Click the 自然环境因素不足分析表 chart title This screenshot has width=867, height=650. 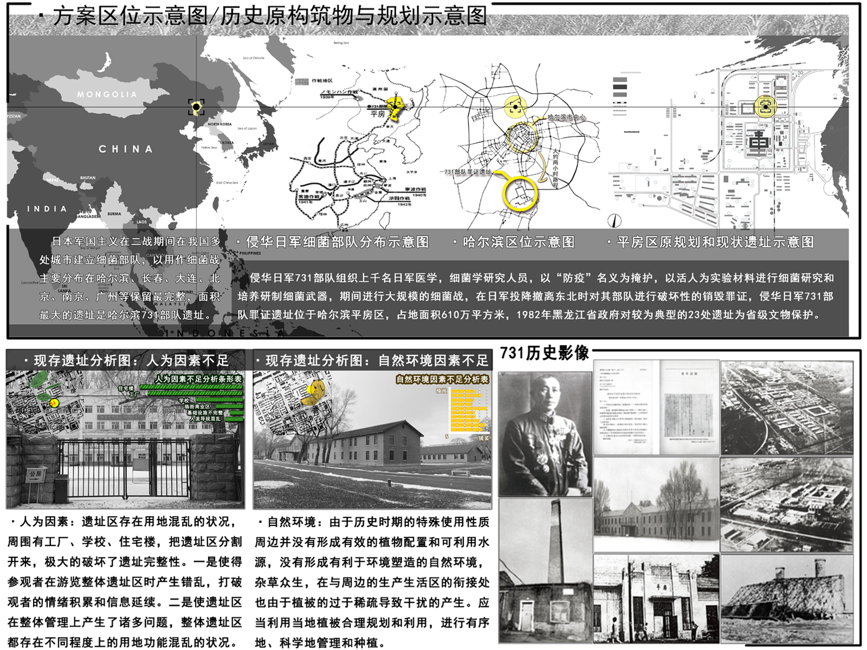442,379
